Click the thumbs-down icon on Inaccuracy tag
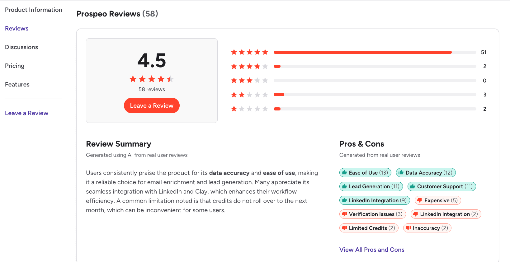Screen dimensions: 510x262 [x=409, y=228]
